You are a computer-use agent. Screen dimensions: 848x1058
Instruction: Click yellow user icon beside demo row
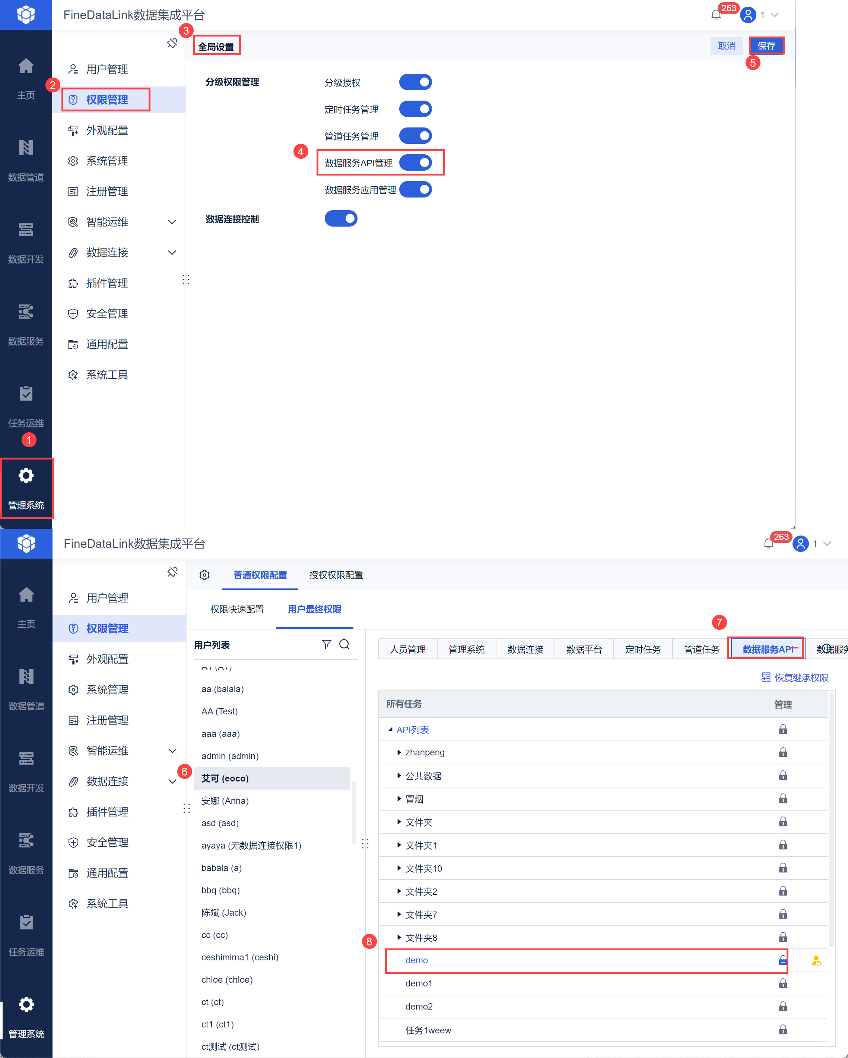pyautogui.click(x=816, y=961)
